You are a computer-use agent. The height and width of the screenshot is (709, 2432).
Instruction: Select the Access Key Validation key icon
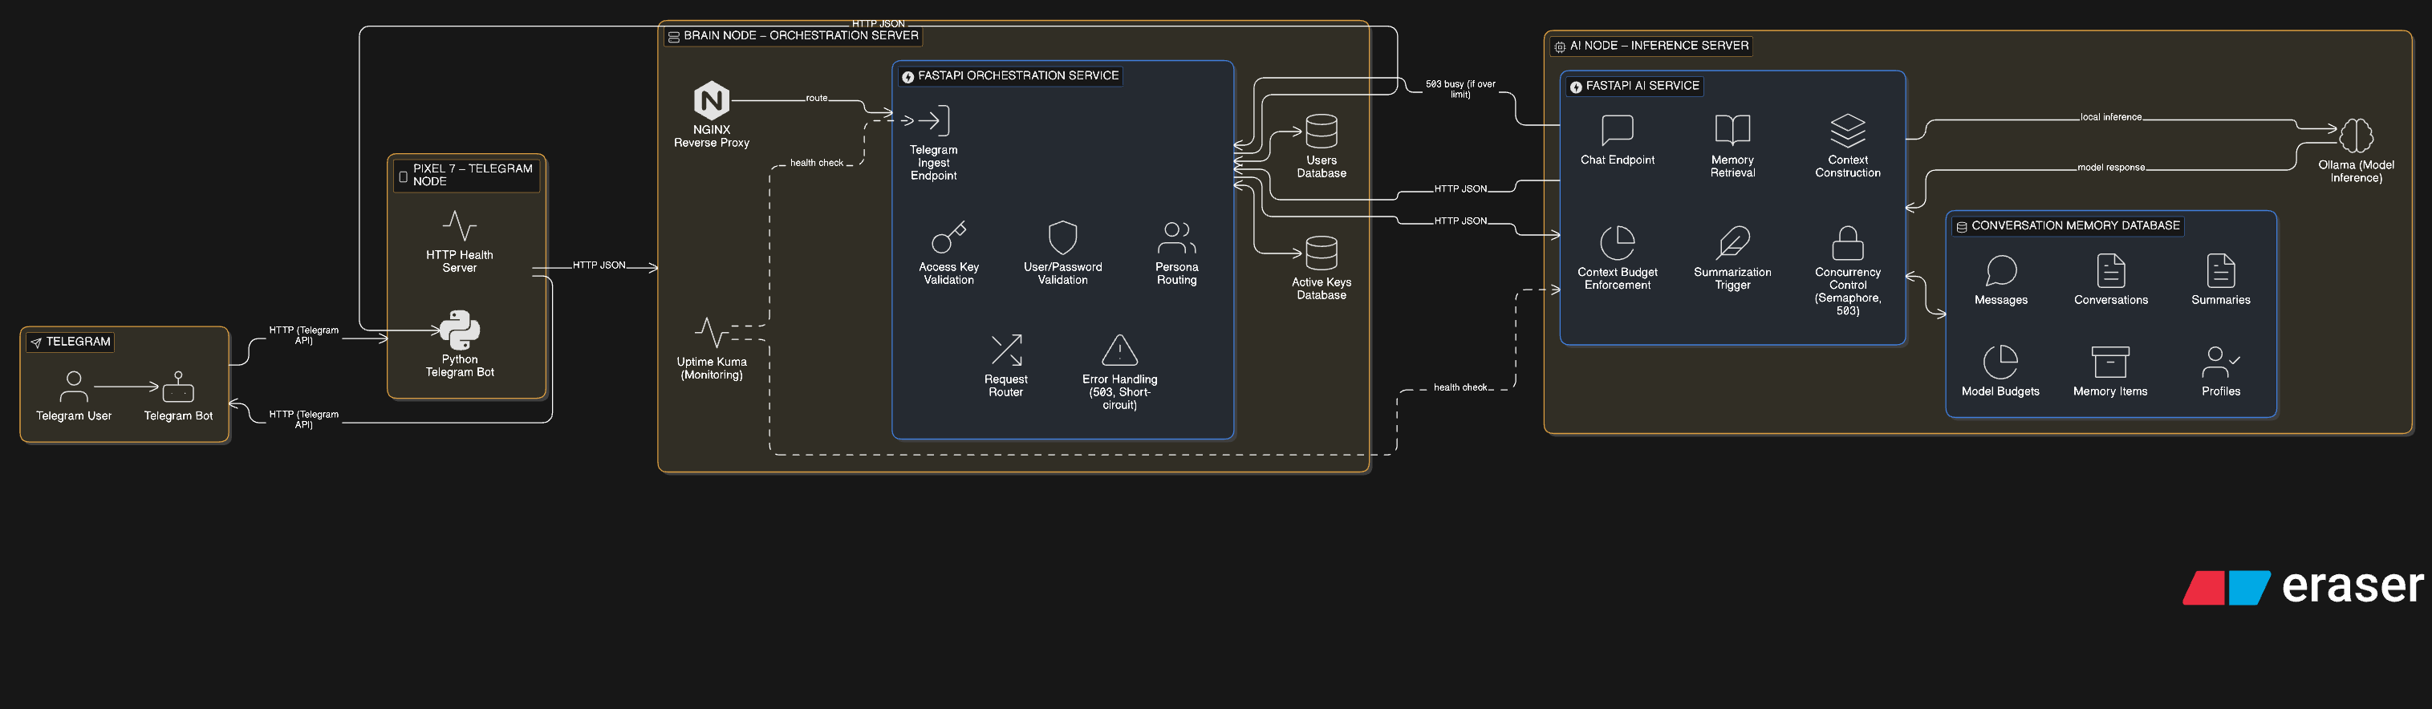(x=949, y=238)
